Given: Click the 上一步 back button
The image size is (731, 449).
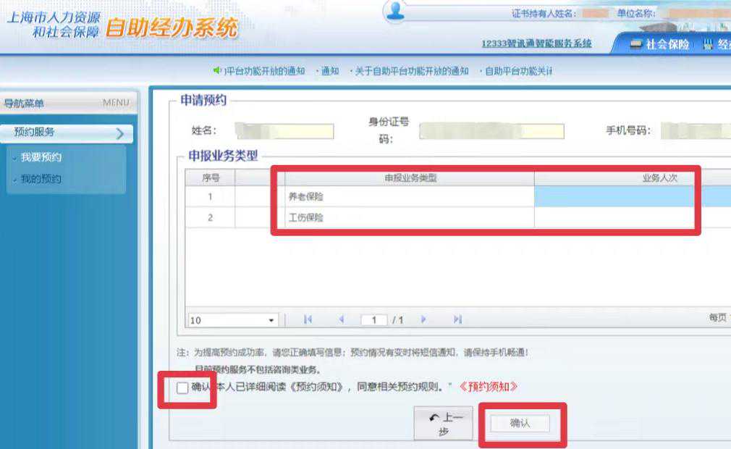Looking at the screenshot, I should 444,424.
